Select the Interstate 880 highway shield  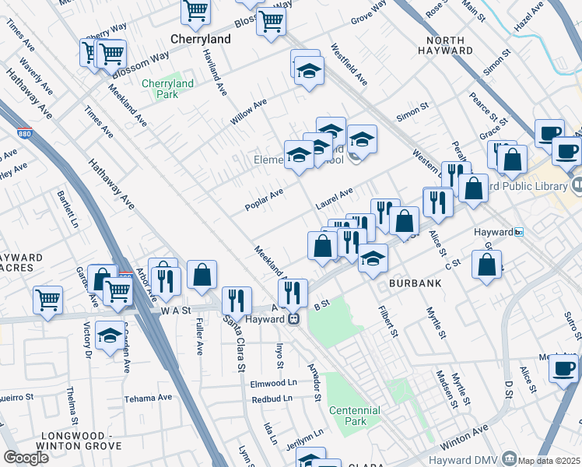24,133
